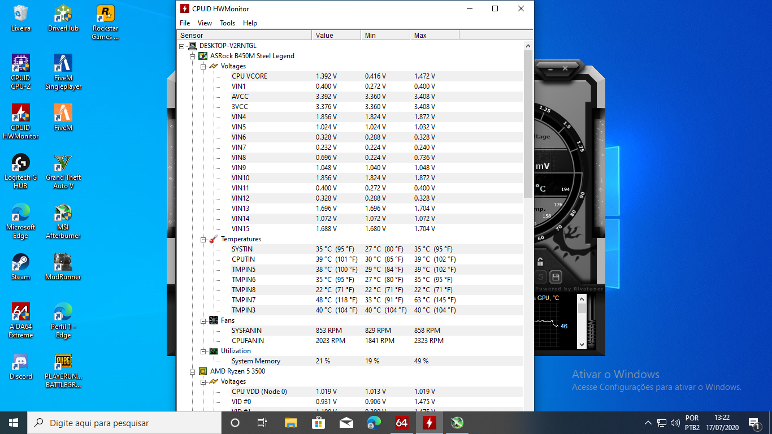Open the Help menu in HWMonitor
The height and width of the screenshot is (434, 772).
point(250,23)
